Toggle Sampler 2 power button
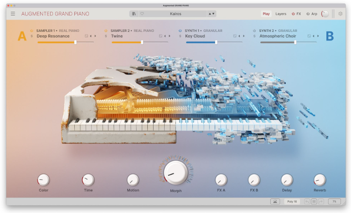Screen dimensions: 351x213 click(106, 30)
